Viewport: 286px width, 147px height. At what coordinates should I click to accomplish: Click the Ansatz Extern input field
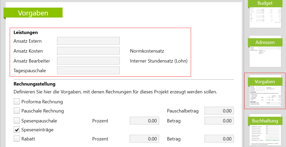[x=88, y=41]
